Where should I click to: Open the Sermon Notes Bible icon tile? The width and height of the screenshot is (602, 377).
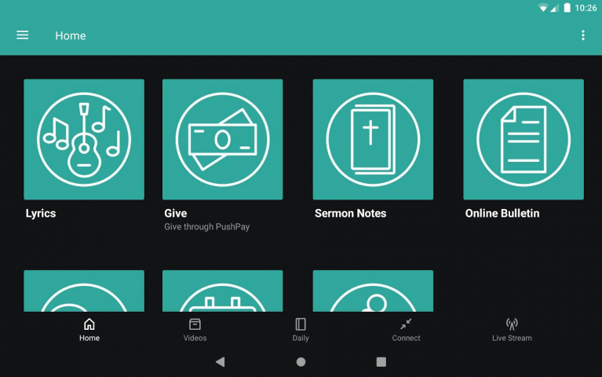[373, 139]
